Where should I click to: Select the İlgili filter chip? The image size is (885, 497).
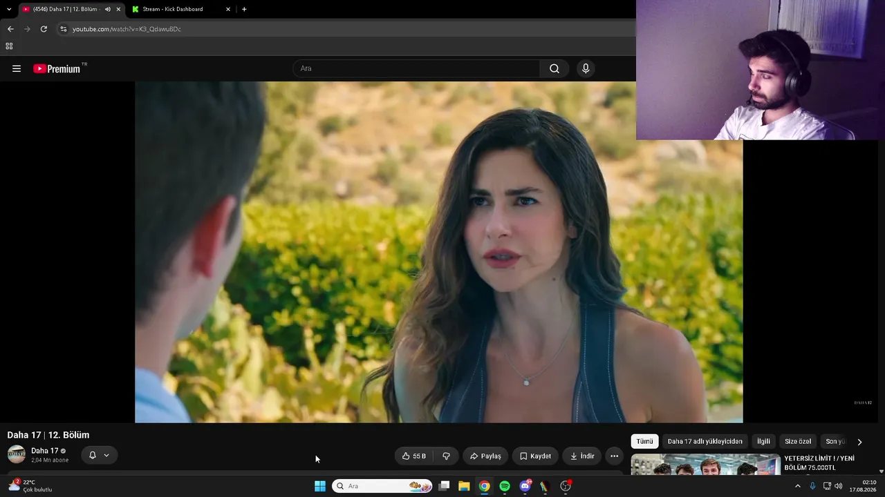pyautogui.click(x=763, y=441)
